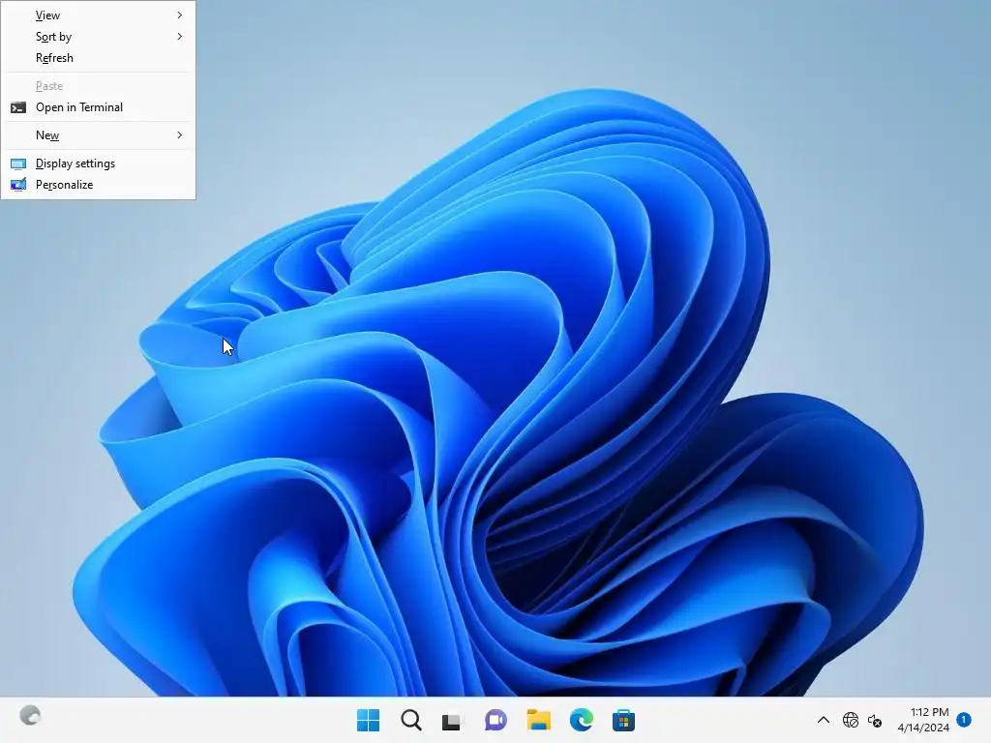Expand the New submenu
The image size is (991, 743).
98,134
